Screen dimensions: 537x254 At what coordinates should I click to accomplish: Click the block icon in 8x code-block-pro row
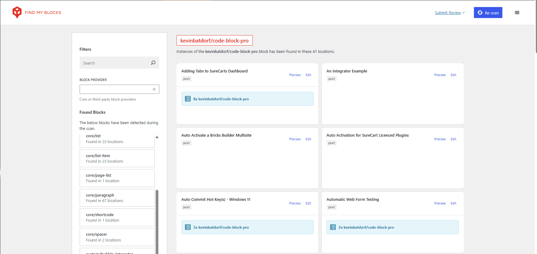click(x=188, y=99)
